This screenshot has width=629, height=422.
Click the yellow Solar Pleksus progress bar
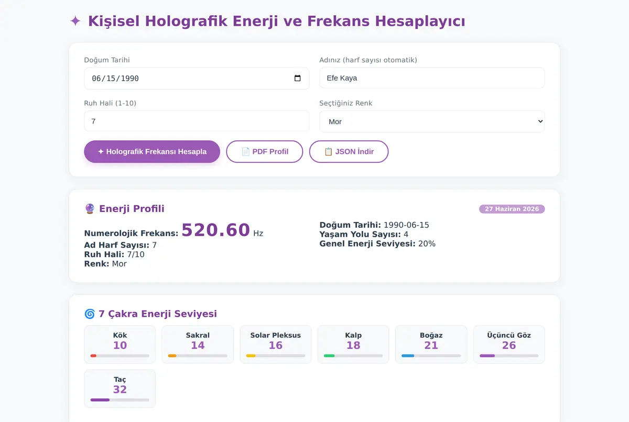[x=276, y=356]
